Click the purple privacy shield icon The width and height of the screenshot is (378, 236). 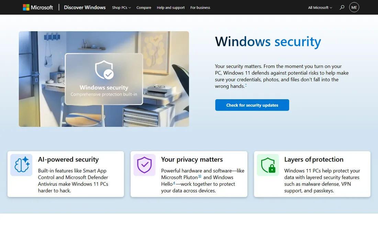click(x=144, y=165)
